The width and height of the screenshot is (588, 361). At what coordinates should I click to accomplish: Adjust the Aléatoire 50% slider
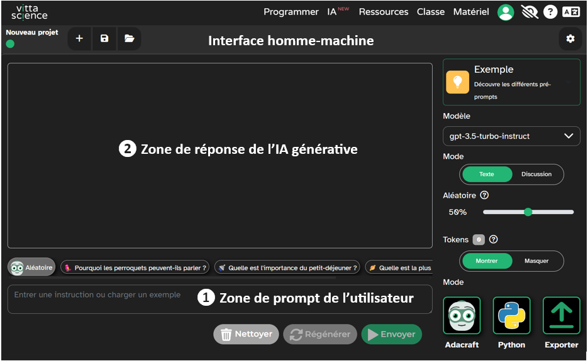tap(528, 212)
